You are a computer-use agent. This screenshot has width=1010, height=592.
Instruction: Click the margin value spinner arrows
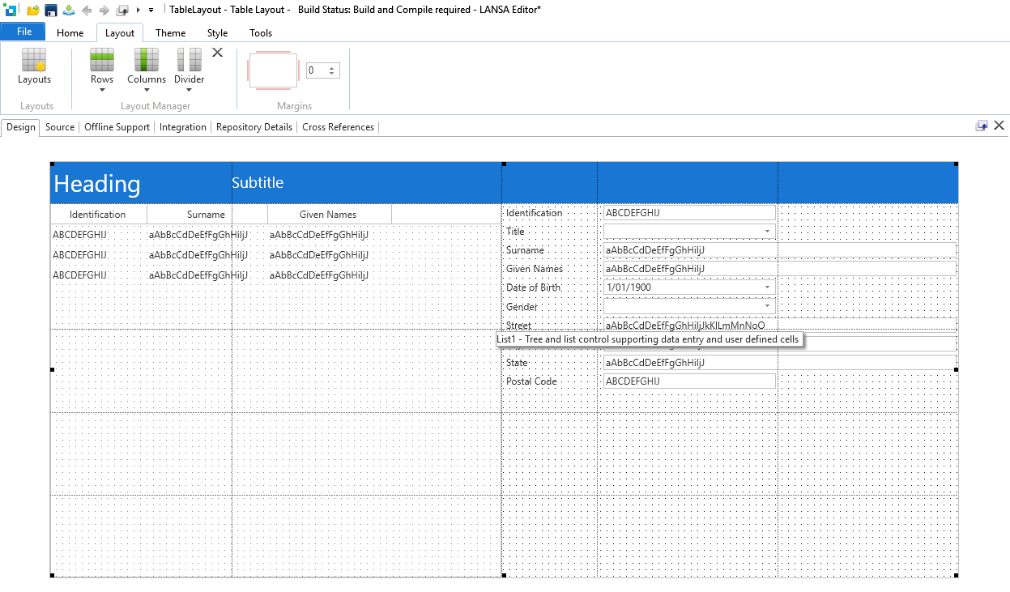(x=331, y=71)
